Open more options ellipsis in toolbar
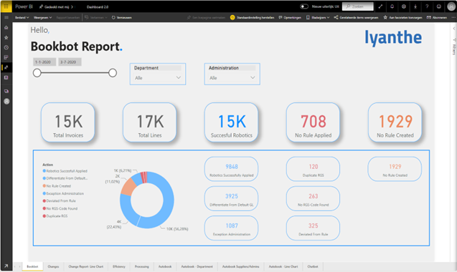The image size is (457, 272). [453, 17]
